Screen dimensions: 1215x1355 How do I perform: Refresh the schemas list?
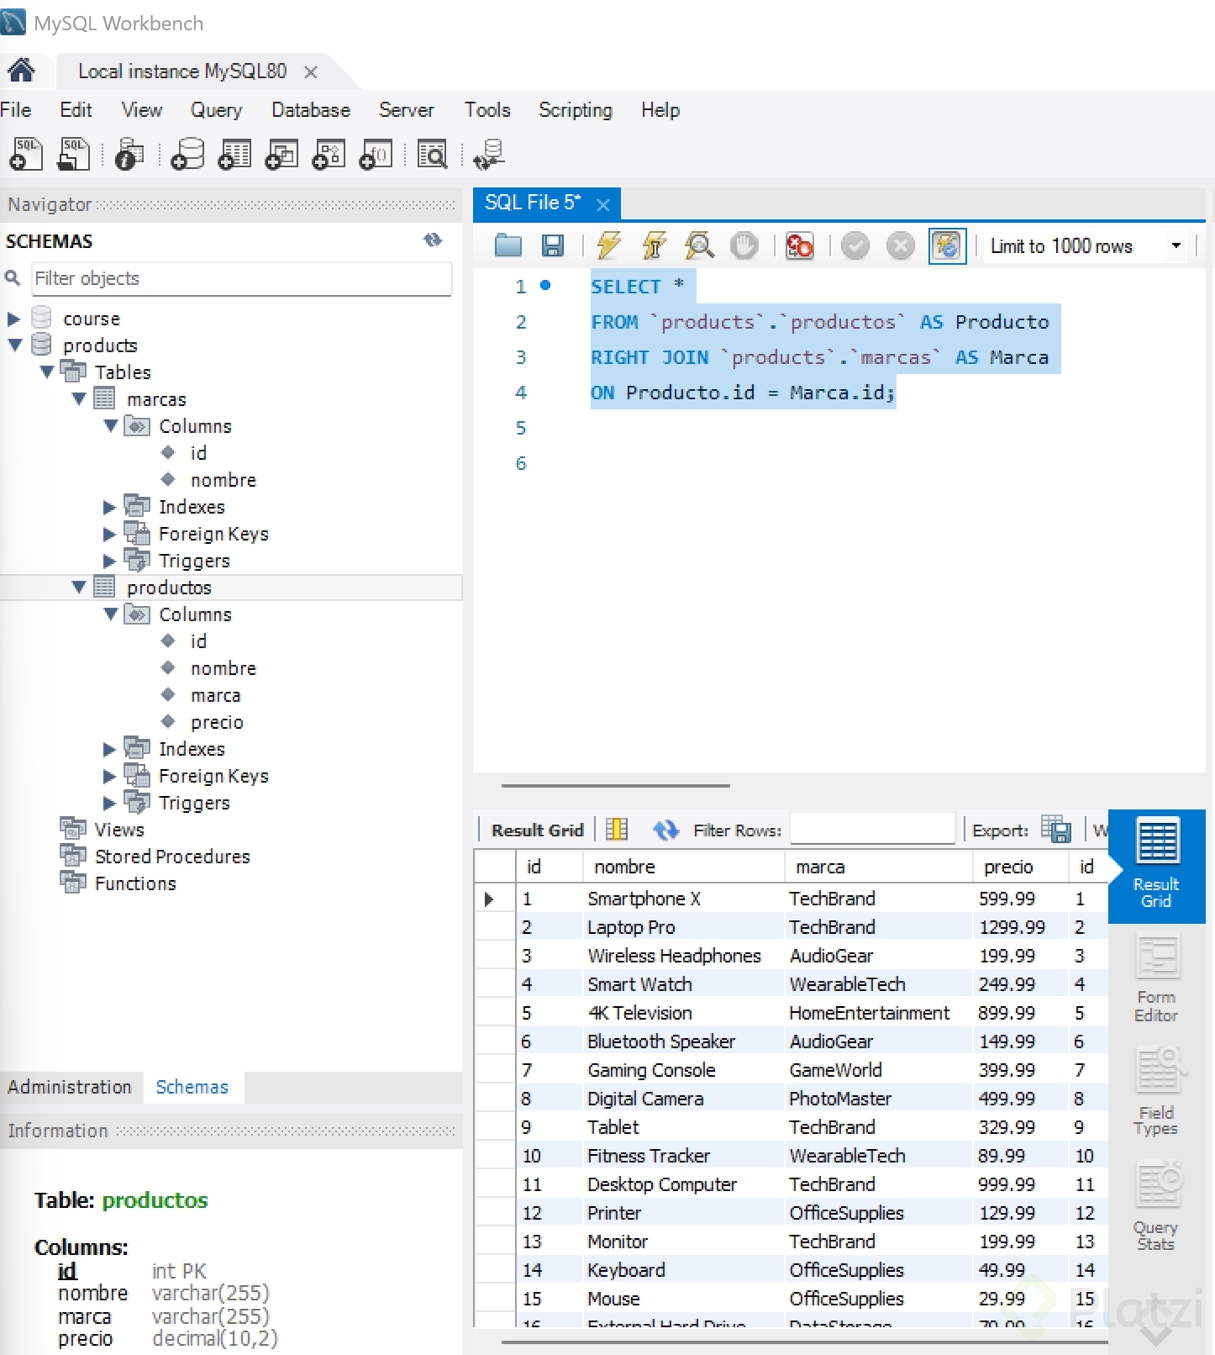pos(433,240)
